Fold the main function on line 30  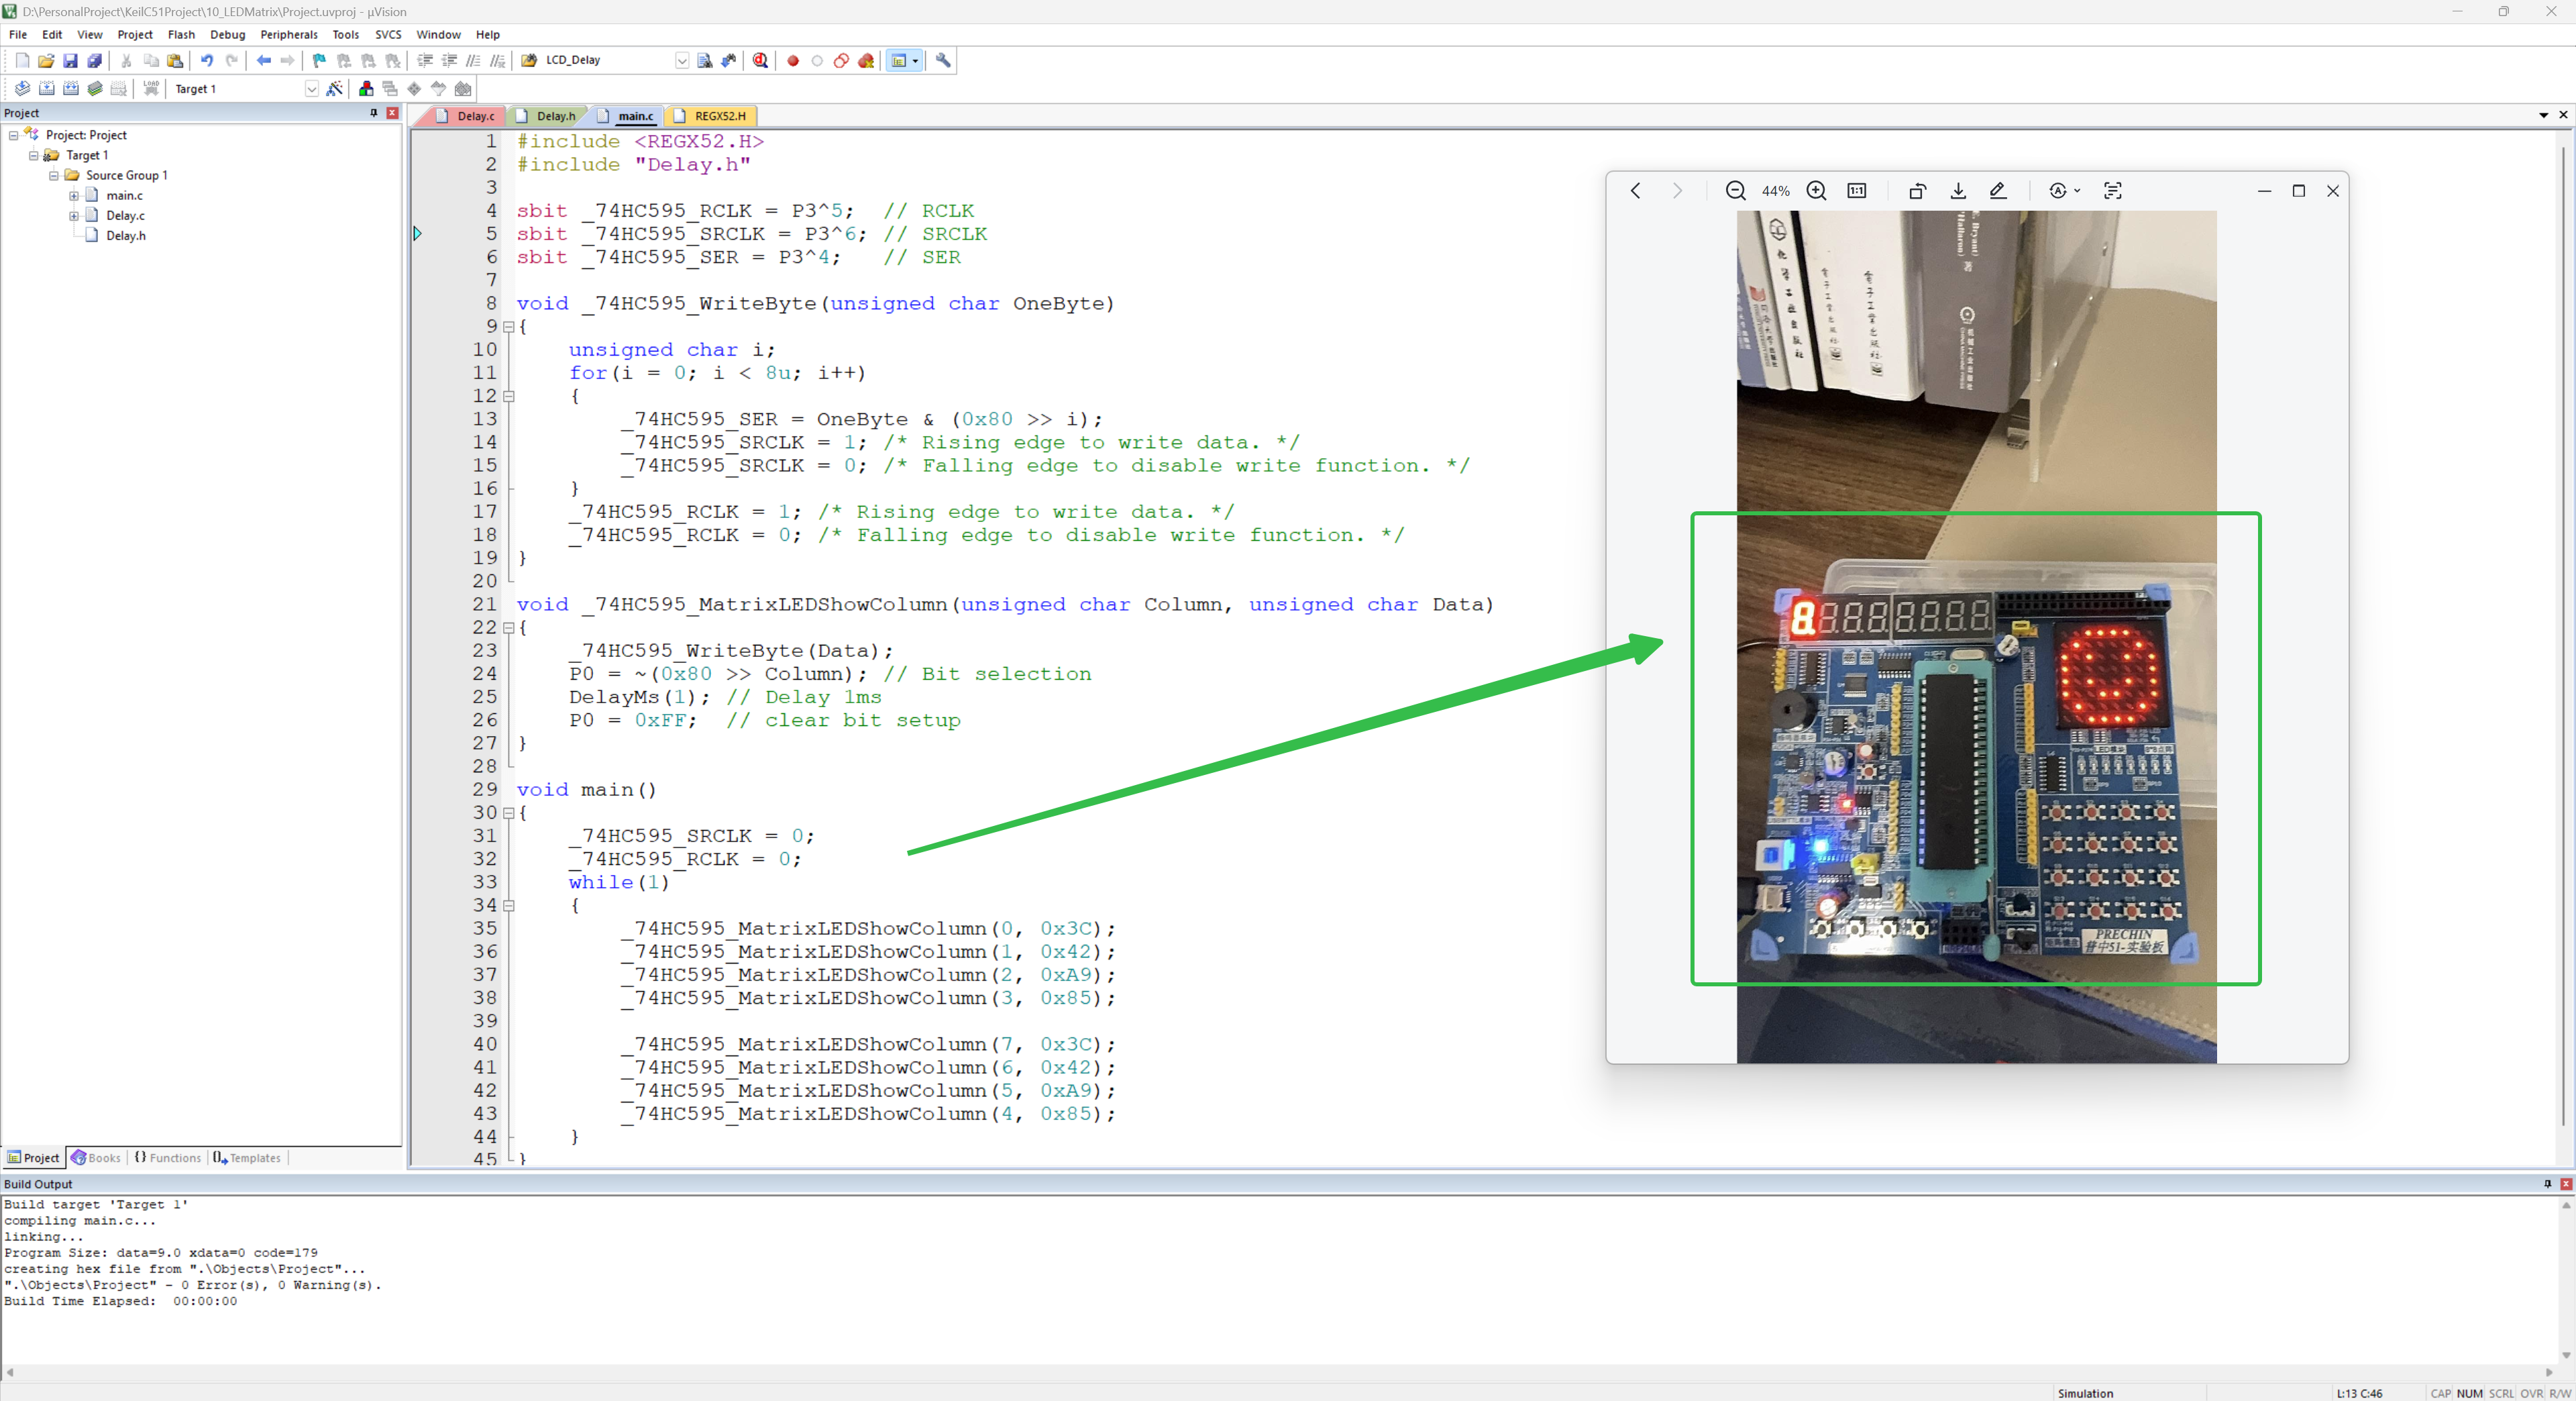(x=509, y=813)
